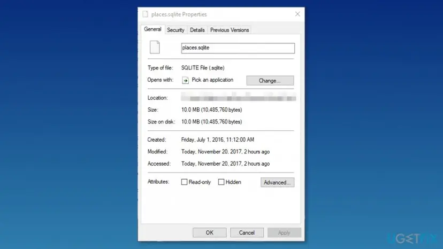
Task: Click the blurred Location path
Action: click(239, 97)
